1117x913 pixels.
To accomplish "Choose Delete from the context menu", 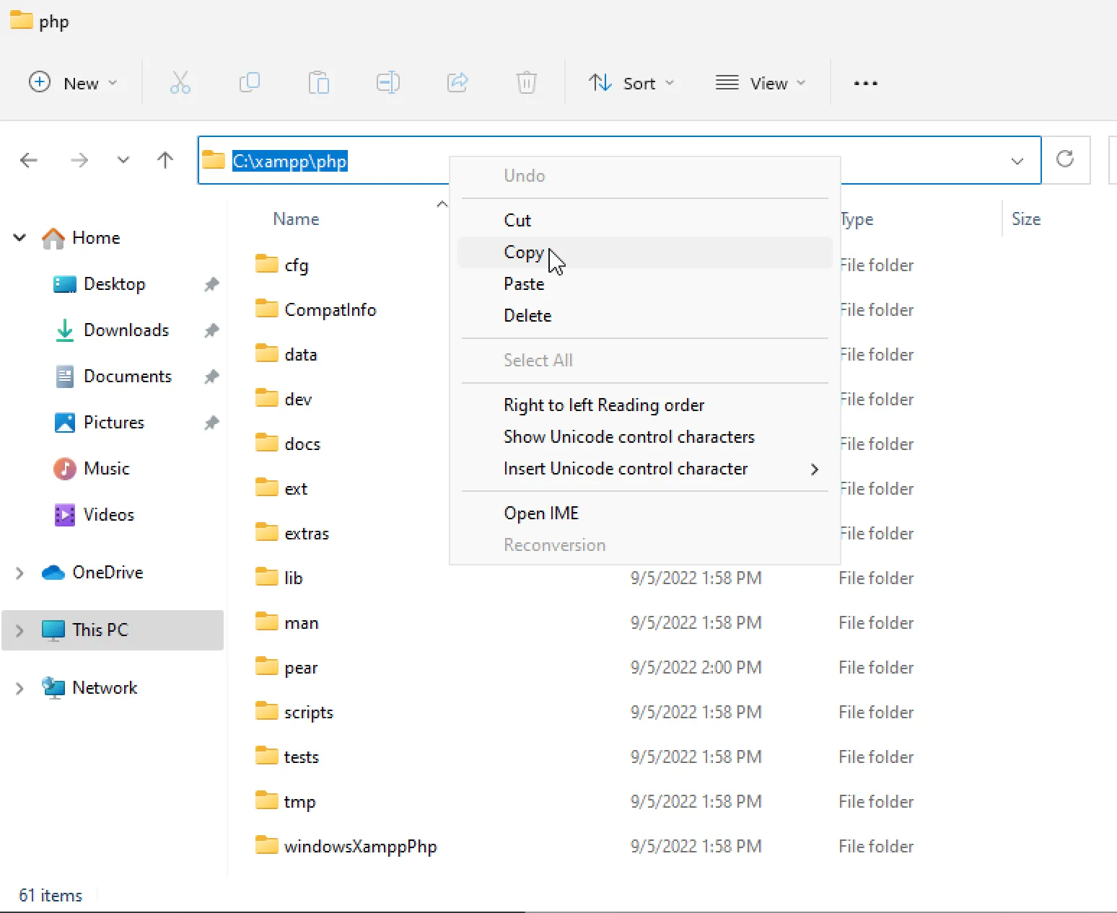I will (x=644, y=316).
